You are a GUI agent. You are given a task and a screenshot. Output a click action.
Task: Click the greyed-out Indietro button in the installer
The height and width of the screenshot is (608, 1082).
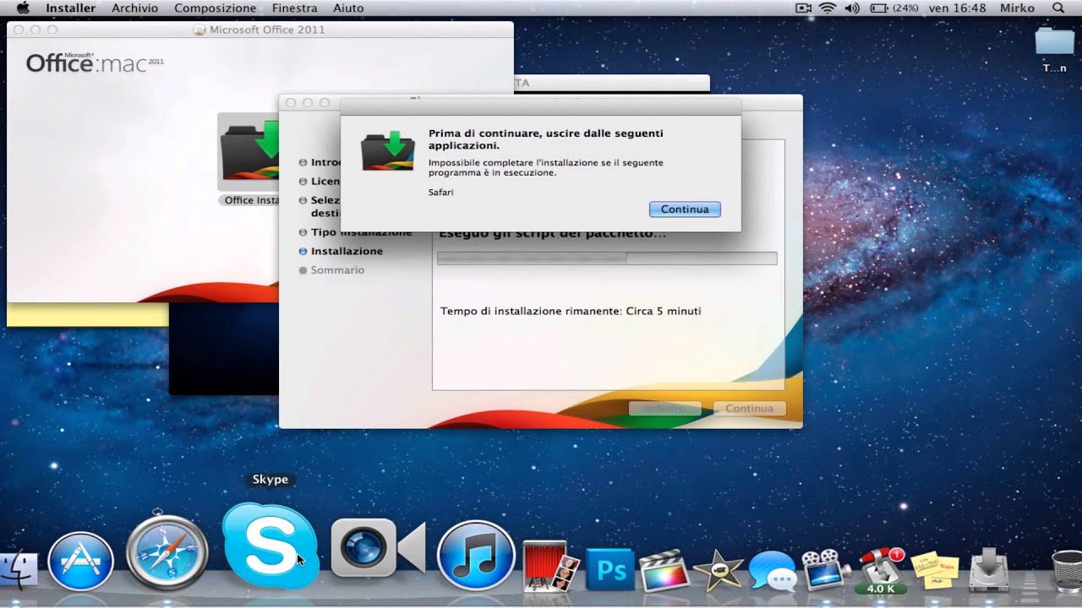tap(665, 408)
